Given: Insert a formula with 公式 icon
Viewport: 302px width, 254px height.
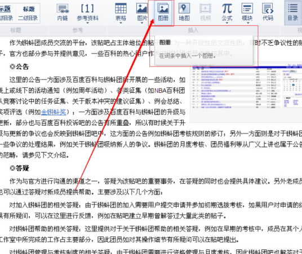Looking at the screenshot, I should (226, 12).
